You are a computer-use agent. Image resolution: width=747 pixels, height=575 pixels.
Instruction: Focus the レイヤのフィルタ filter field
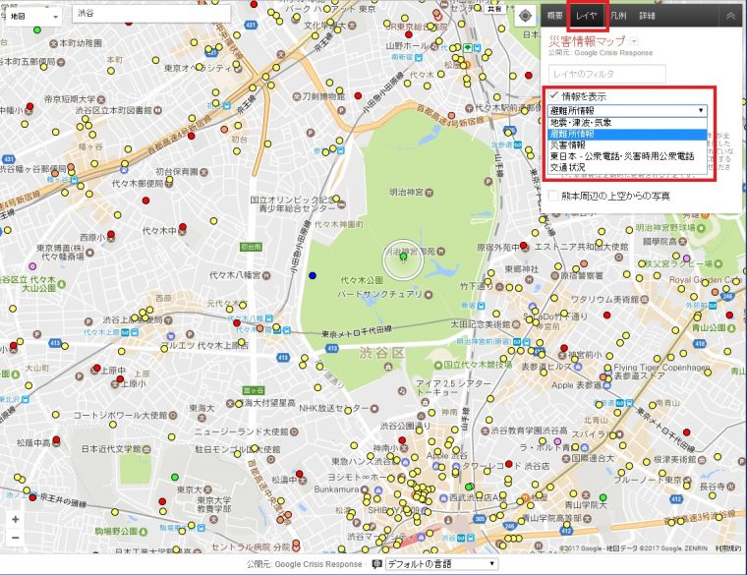point(607,74)
